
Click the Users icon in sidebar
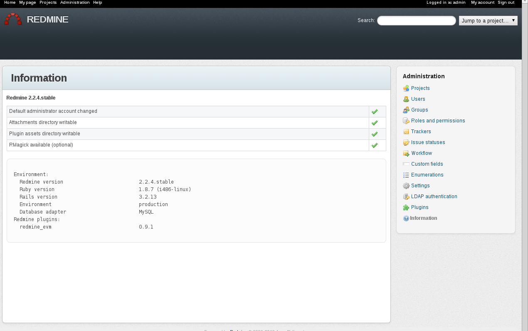click(x=406, y=99)
